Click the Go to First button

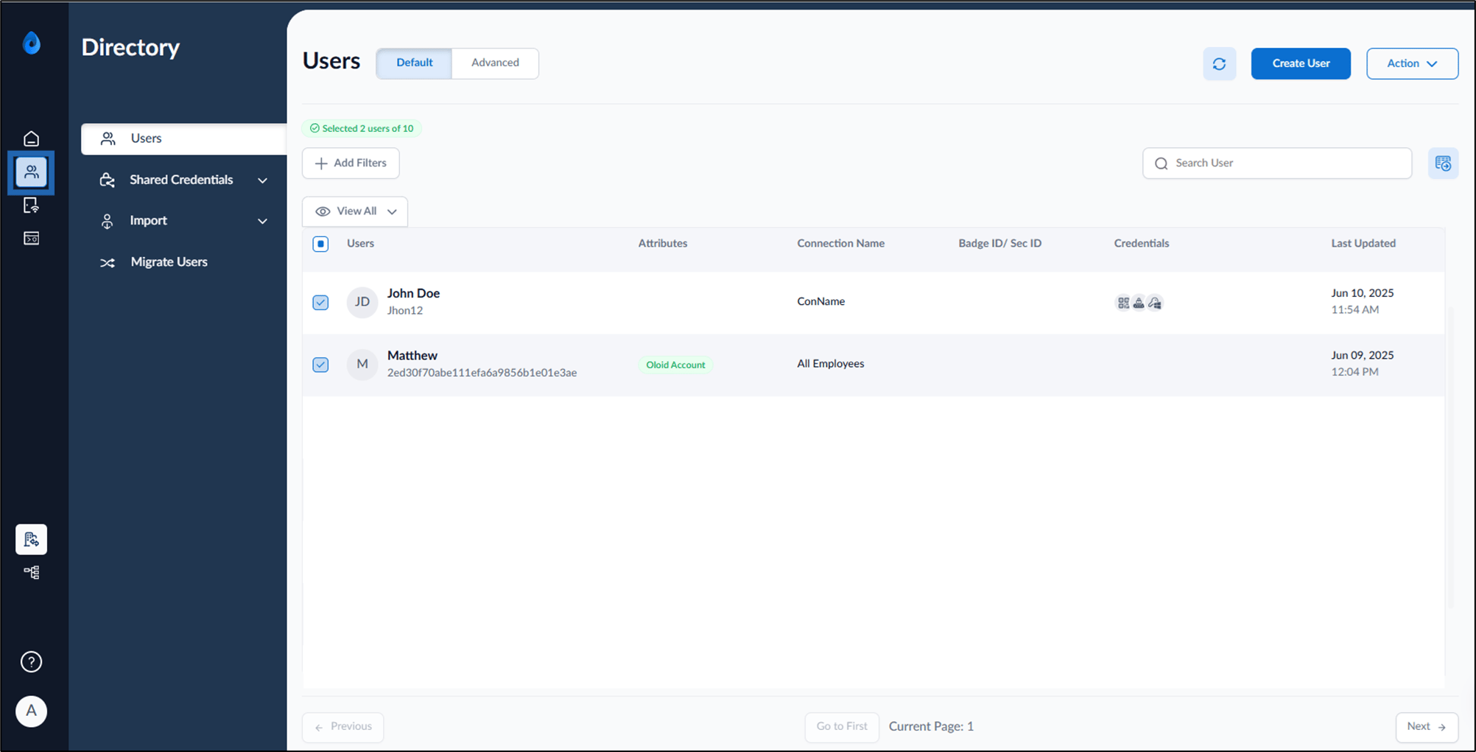pos(842,727)
